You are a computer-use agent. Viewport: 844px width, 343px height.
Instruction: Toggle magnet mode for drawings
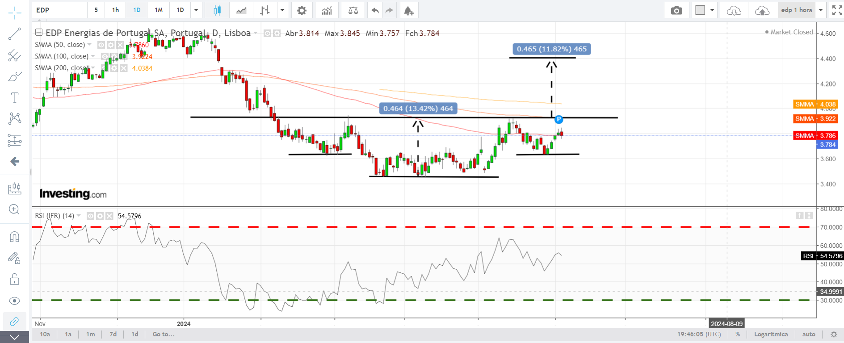coord(14,236)
